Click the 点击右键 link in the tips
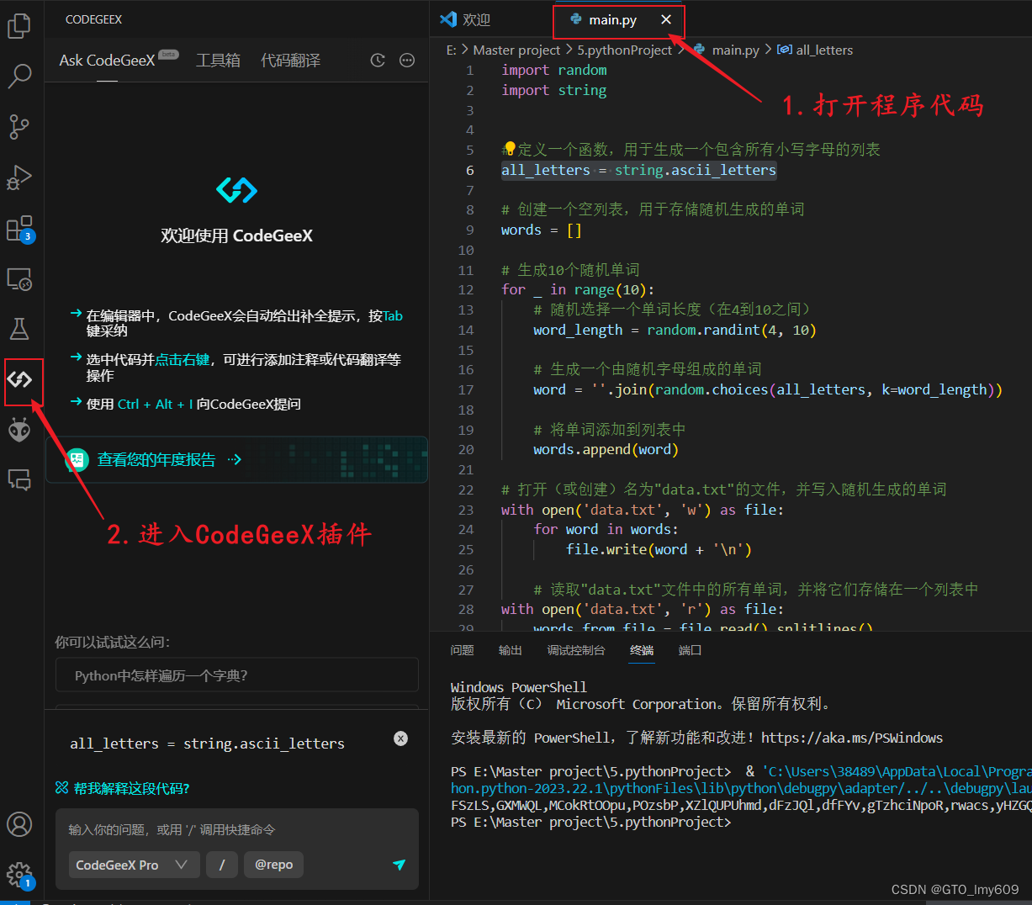This screenshot has width=1032, height=905. (183, 359)
